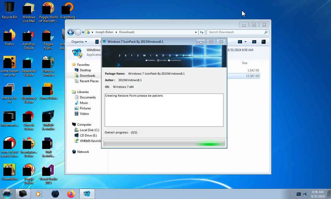Viewport: 331px width, 199px height.
Task: Click the network icon in system tray
Action: point(299,194)
